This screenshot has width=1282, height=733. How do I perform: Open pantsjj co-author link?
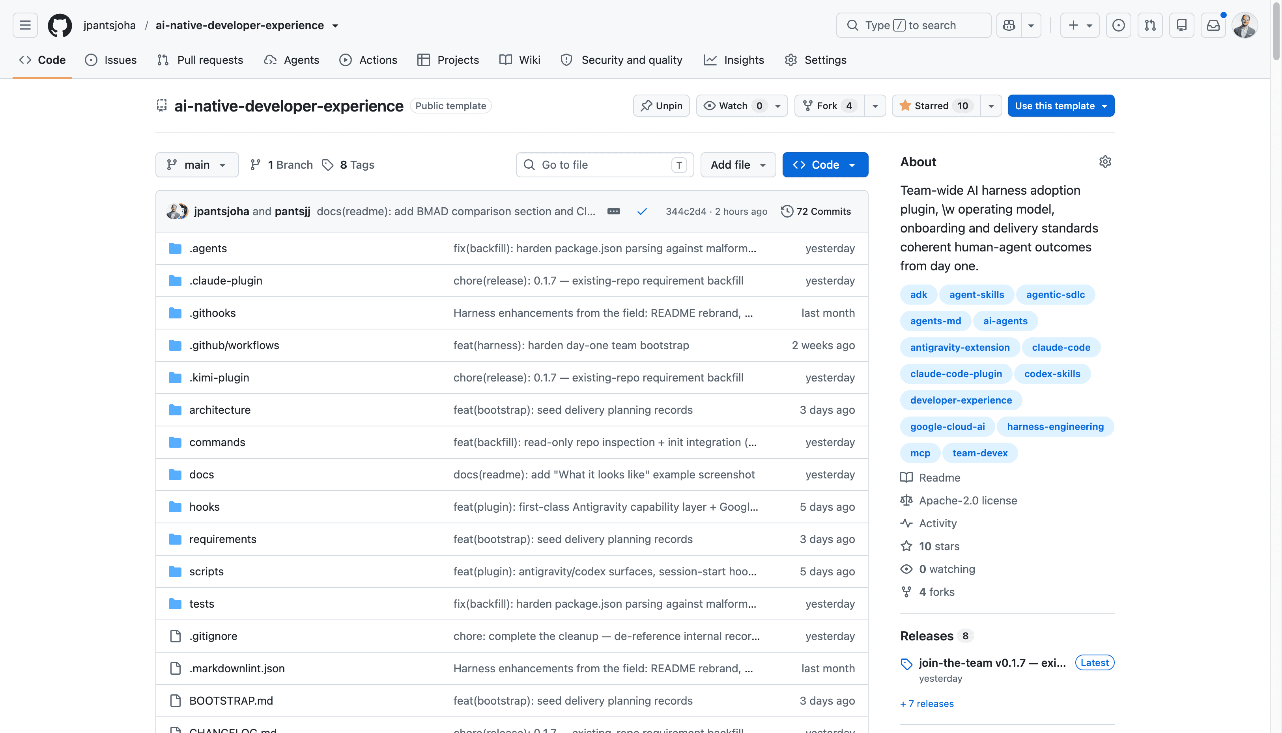click(x=292, y=212)
